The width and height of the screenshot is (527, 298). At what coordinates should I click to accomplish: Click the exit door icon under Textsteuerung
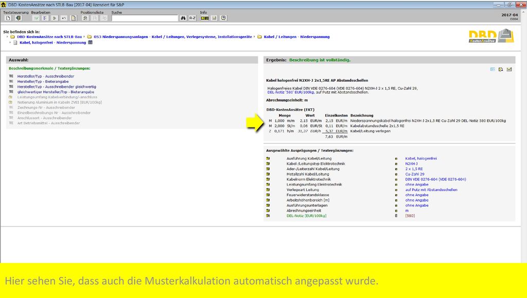(18, 18)
